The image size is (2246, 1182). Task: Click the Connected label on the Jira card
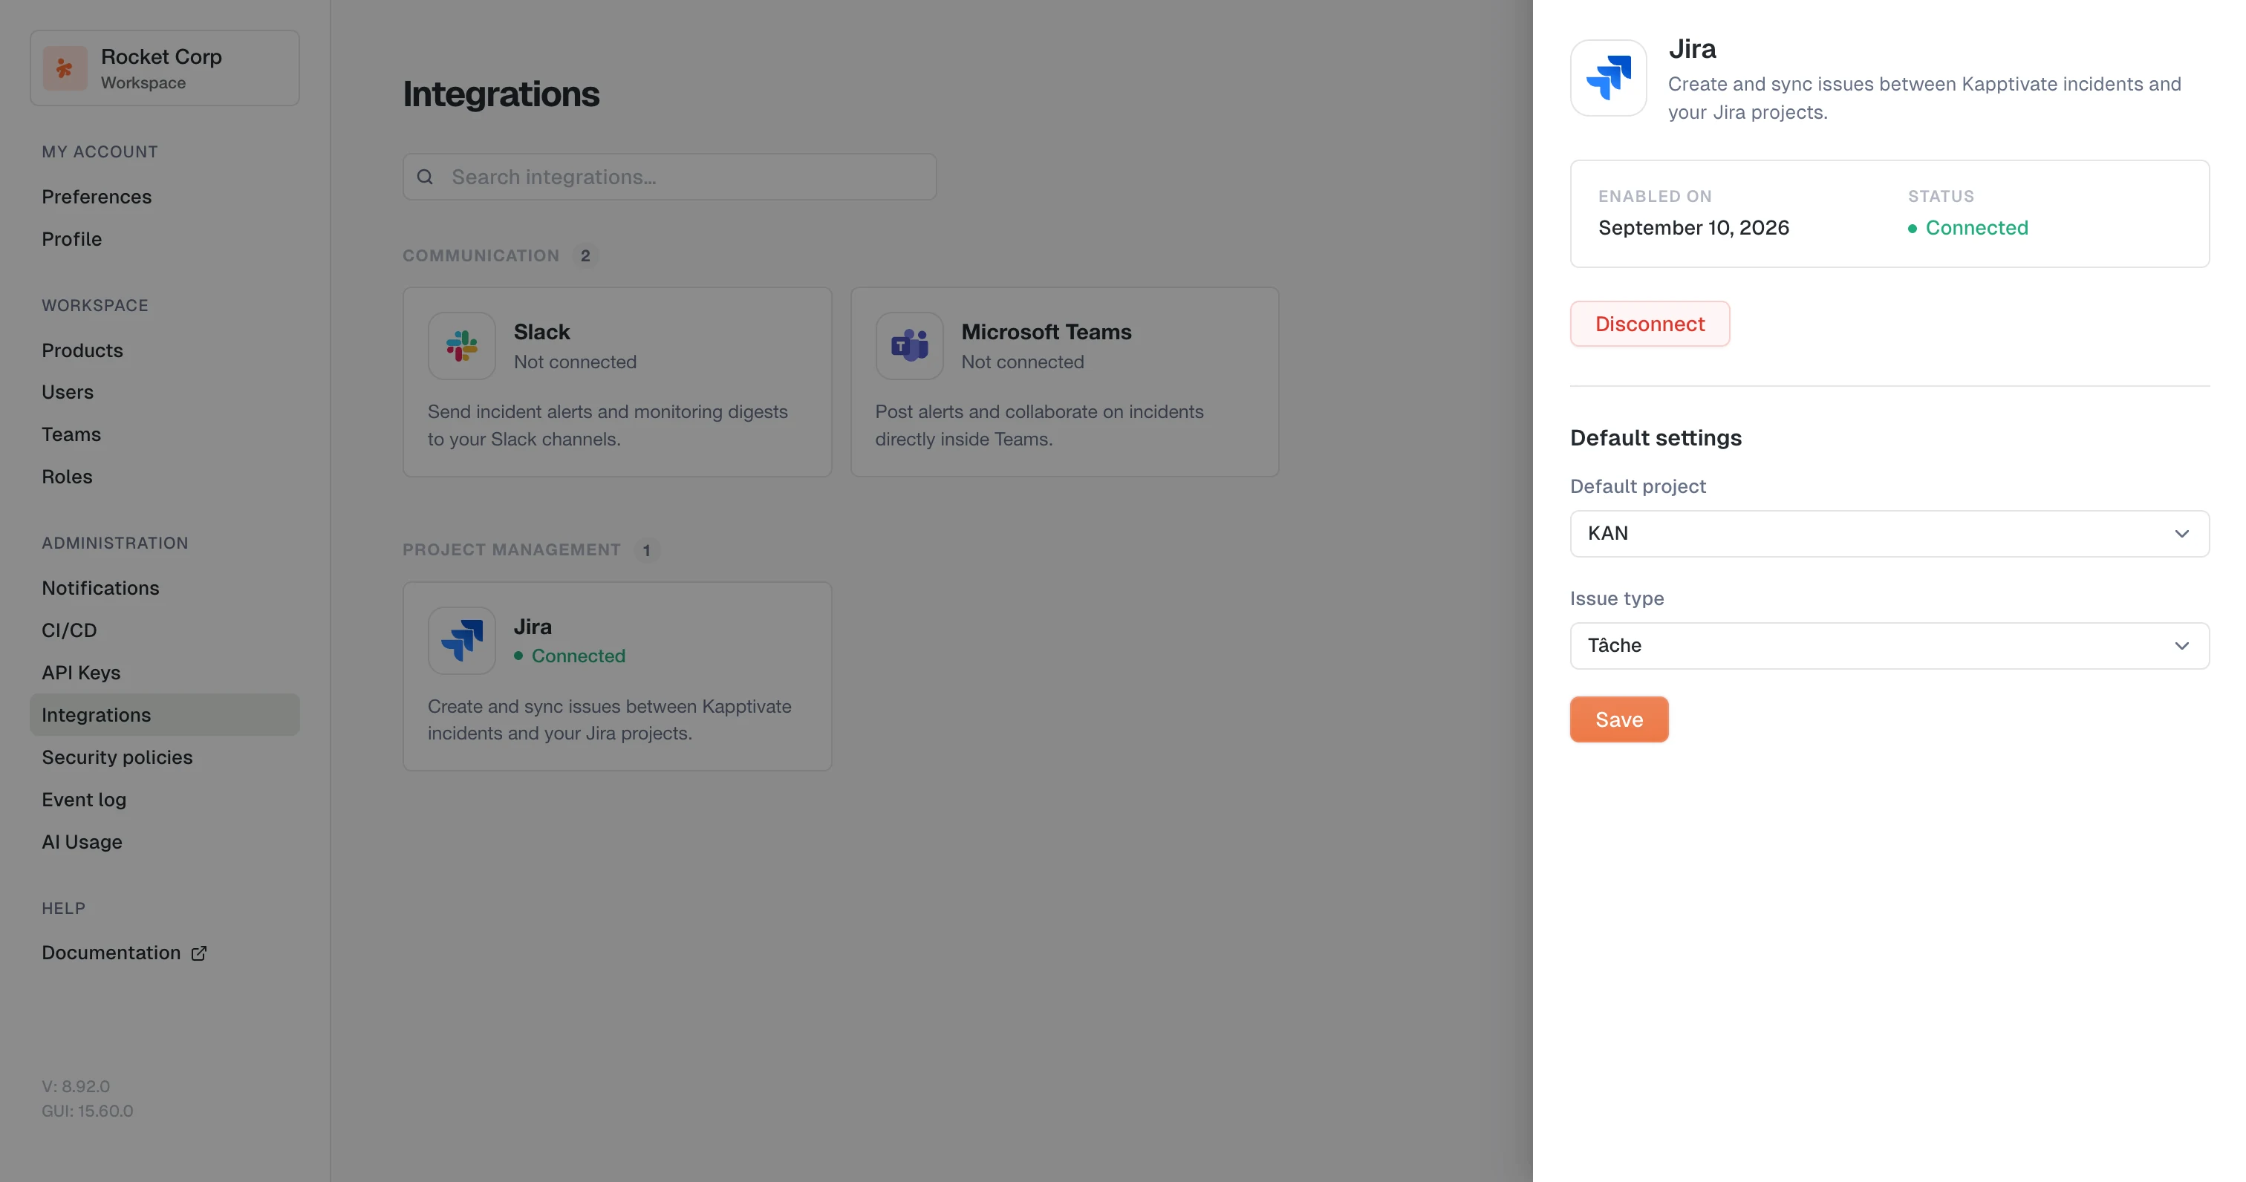coord(570,656)
